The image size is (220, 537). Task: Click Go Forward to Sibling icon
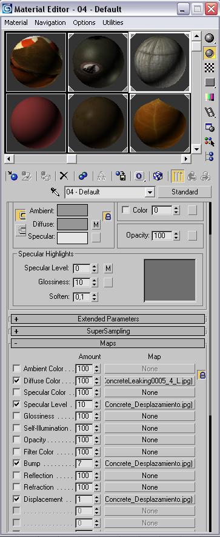[x=205, y=176]
